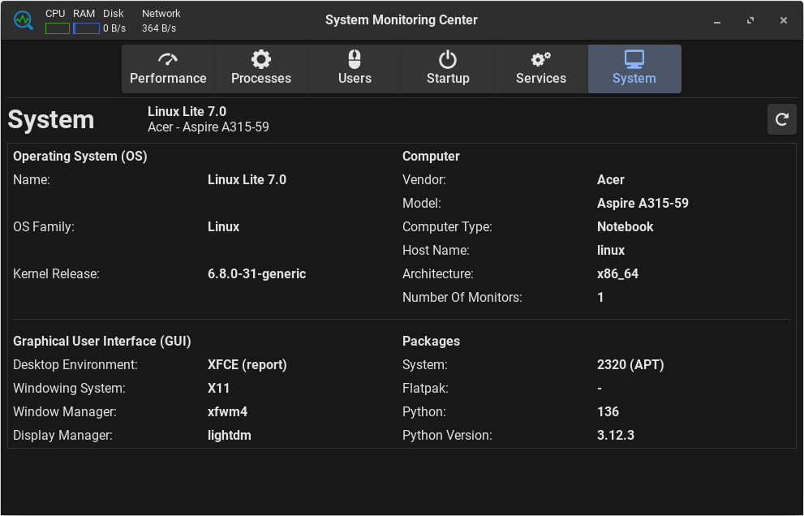
Task: Open the Performance tab with gauge icon
Action: [168, 69]
